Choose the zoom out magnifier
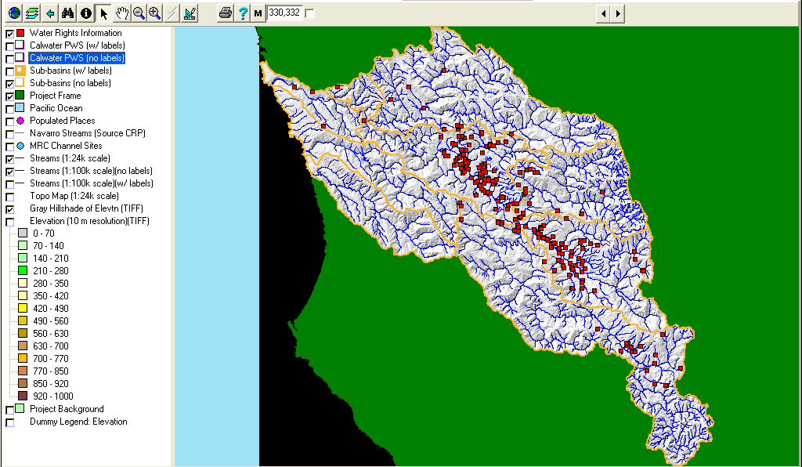The image size is (802, 467). (x=139, y=13)
